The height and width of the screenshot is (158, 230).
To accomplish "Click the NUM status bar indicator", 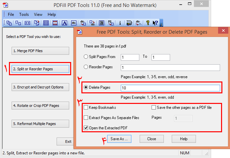I will (185, 153).
